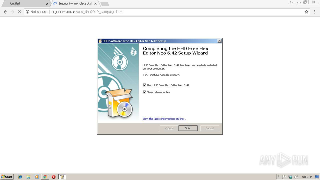Open Windows Media Player from taskbar
Viewport: 320px width, 180px height.
point(37,177)
